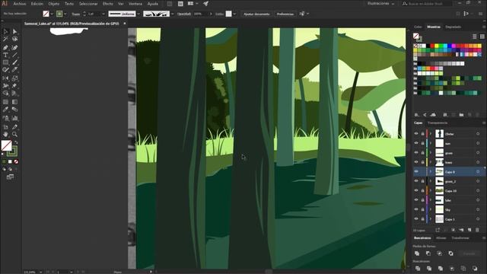Click the Minus Front shape mode
487x274 pixels.
tap(428, 253)
